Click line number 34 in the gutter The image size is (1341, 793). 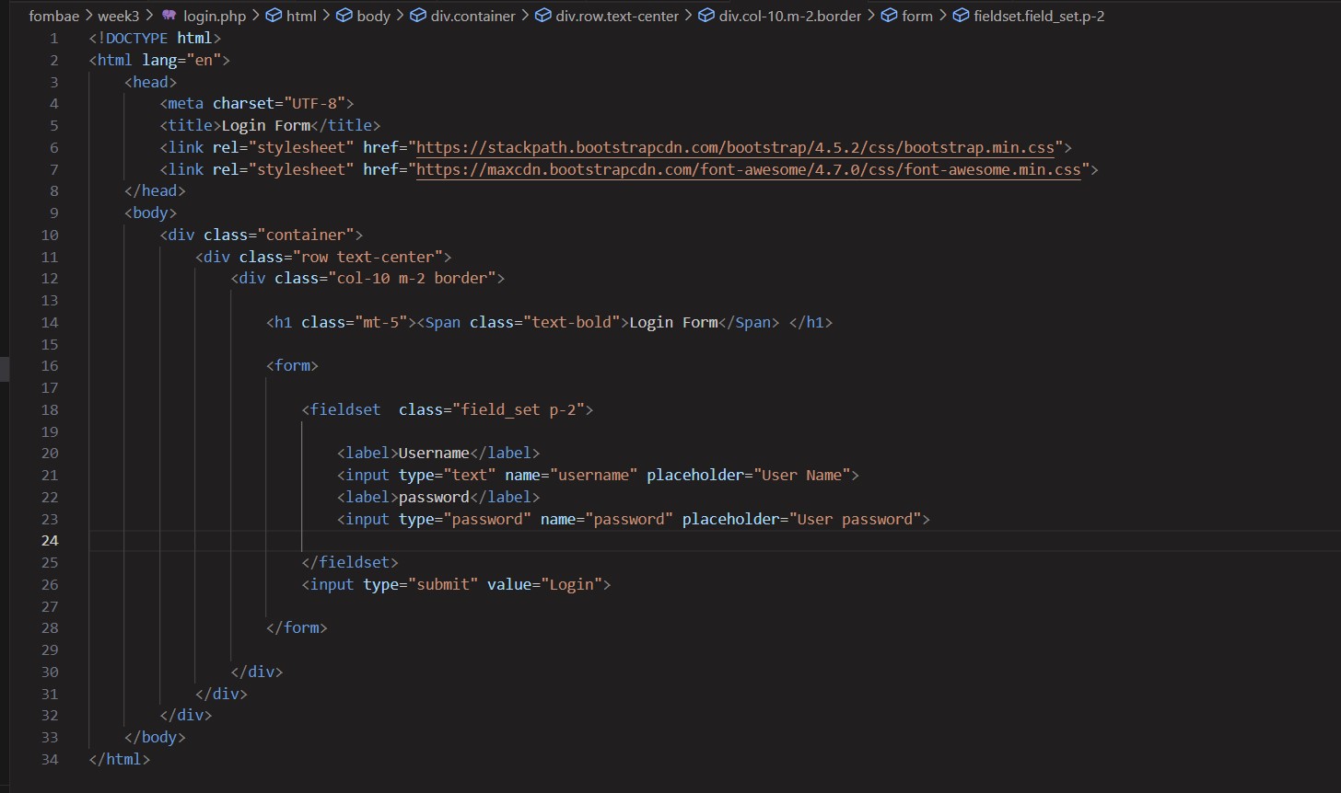point(49,759)
